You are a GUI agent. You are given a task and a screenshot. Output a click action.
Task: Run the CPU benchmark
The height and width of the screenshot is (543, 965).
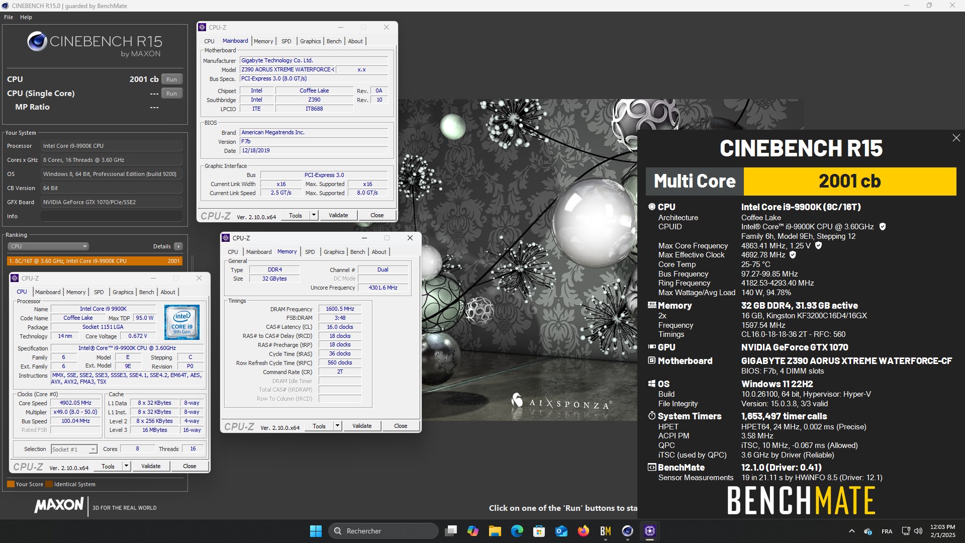(171, 79)
